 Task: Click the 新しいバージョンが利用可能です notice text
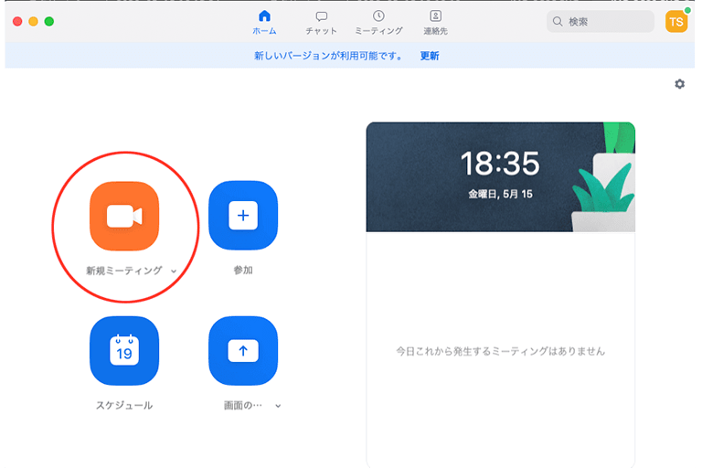tap(328, 56)
